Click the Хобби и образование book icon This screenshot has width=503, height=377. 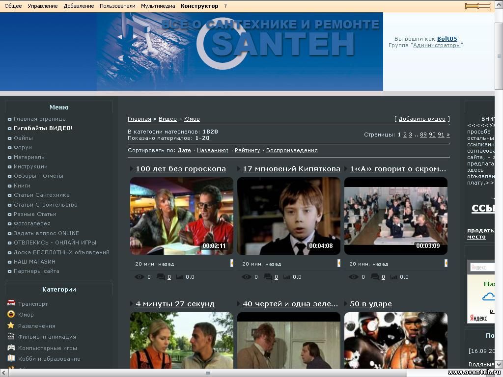[x=11, y=358]
